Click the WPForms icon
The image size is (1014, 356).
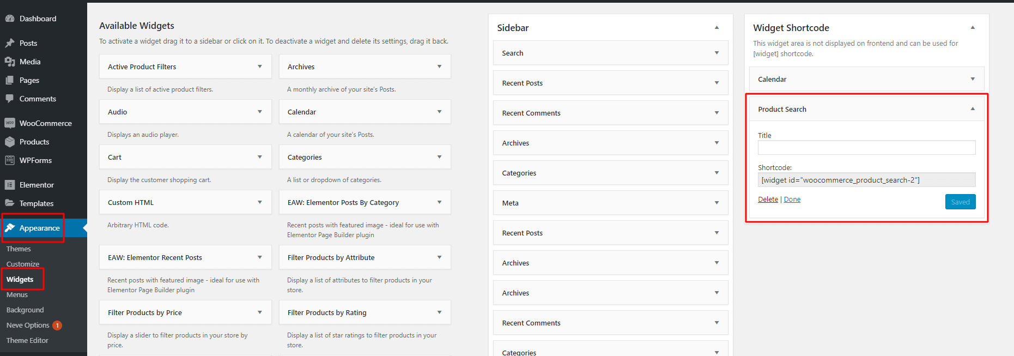pyautogui.click(x=10, y=160)
